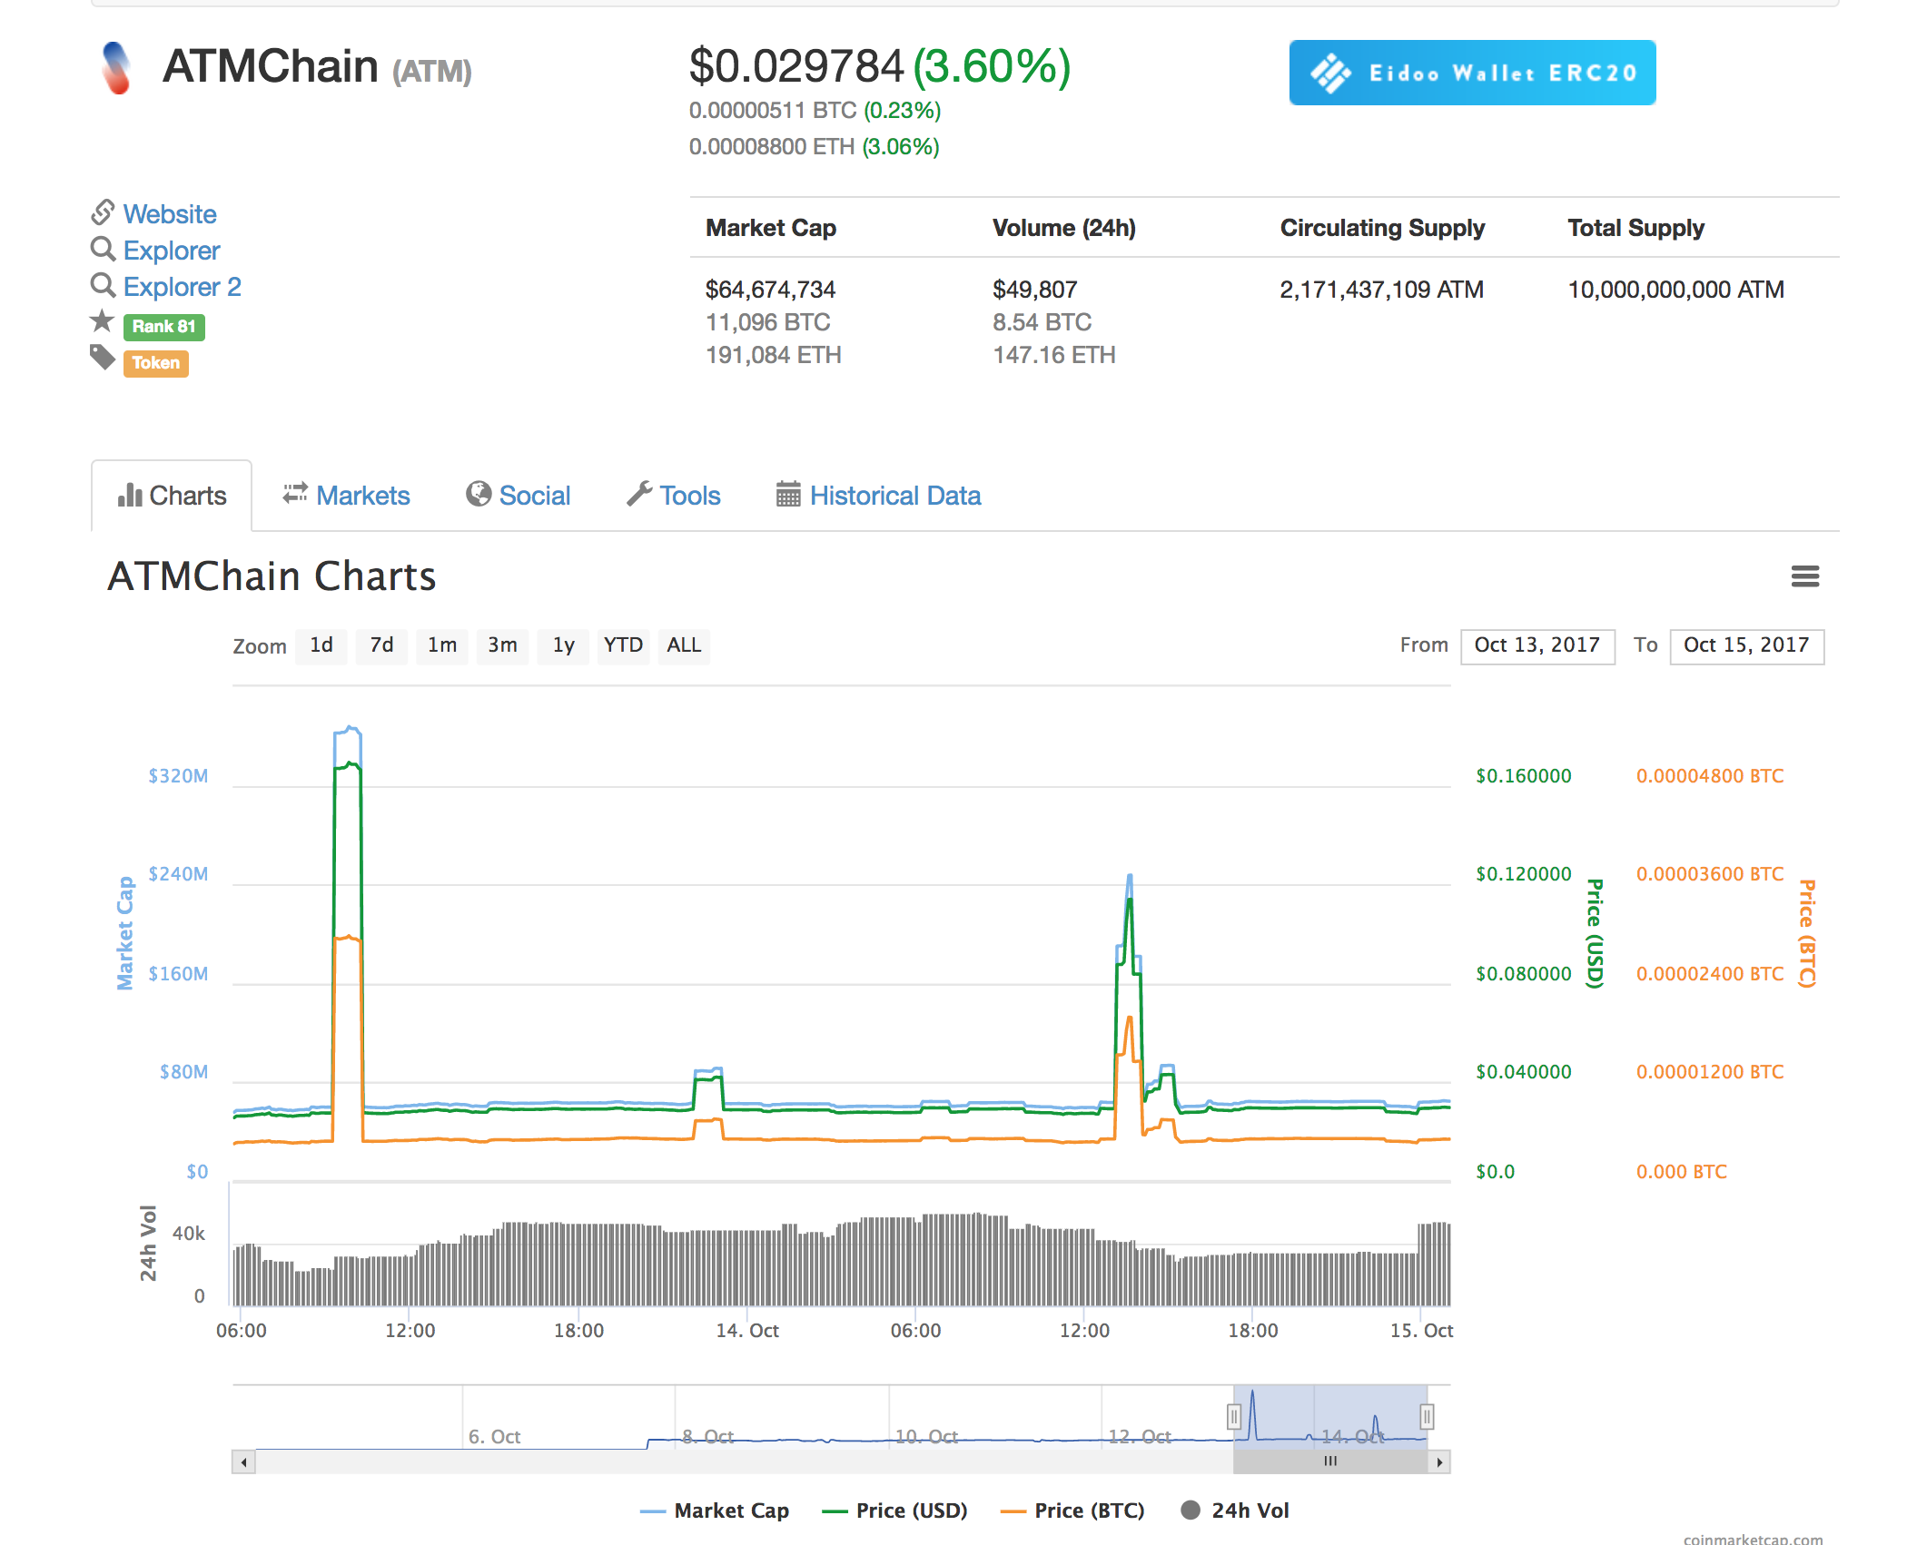Image resolution: width=1907 pixels, height=1545 pixels.
Task: Click the wrench icon on Tools tab
Action: pyautogui.click(x=639, y=493)
